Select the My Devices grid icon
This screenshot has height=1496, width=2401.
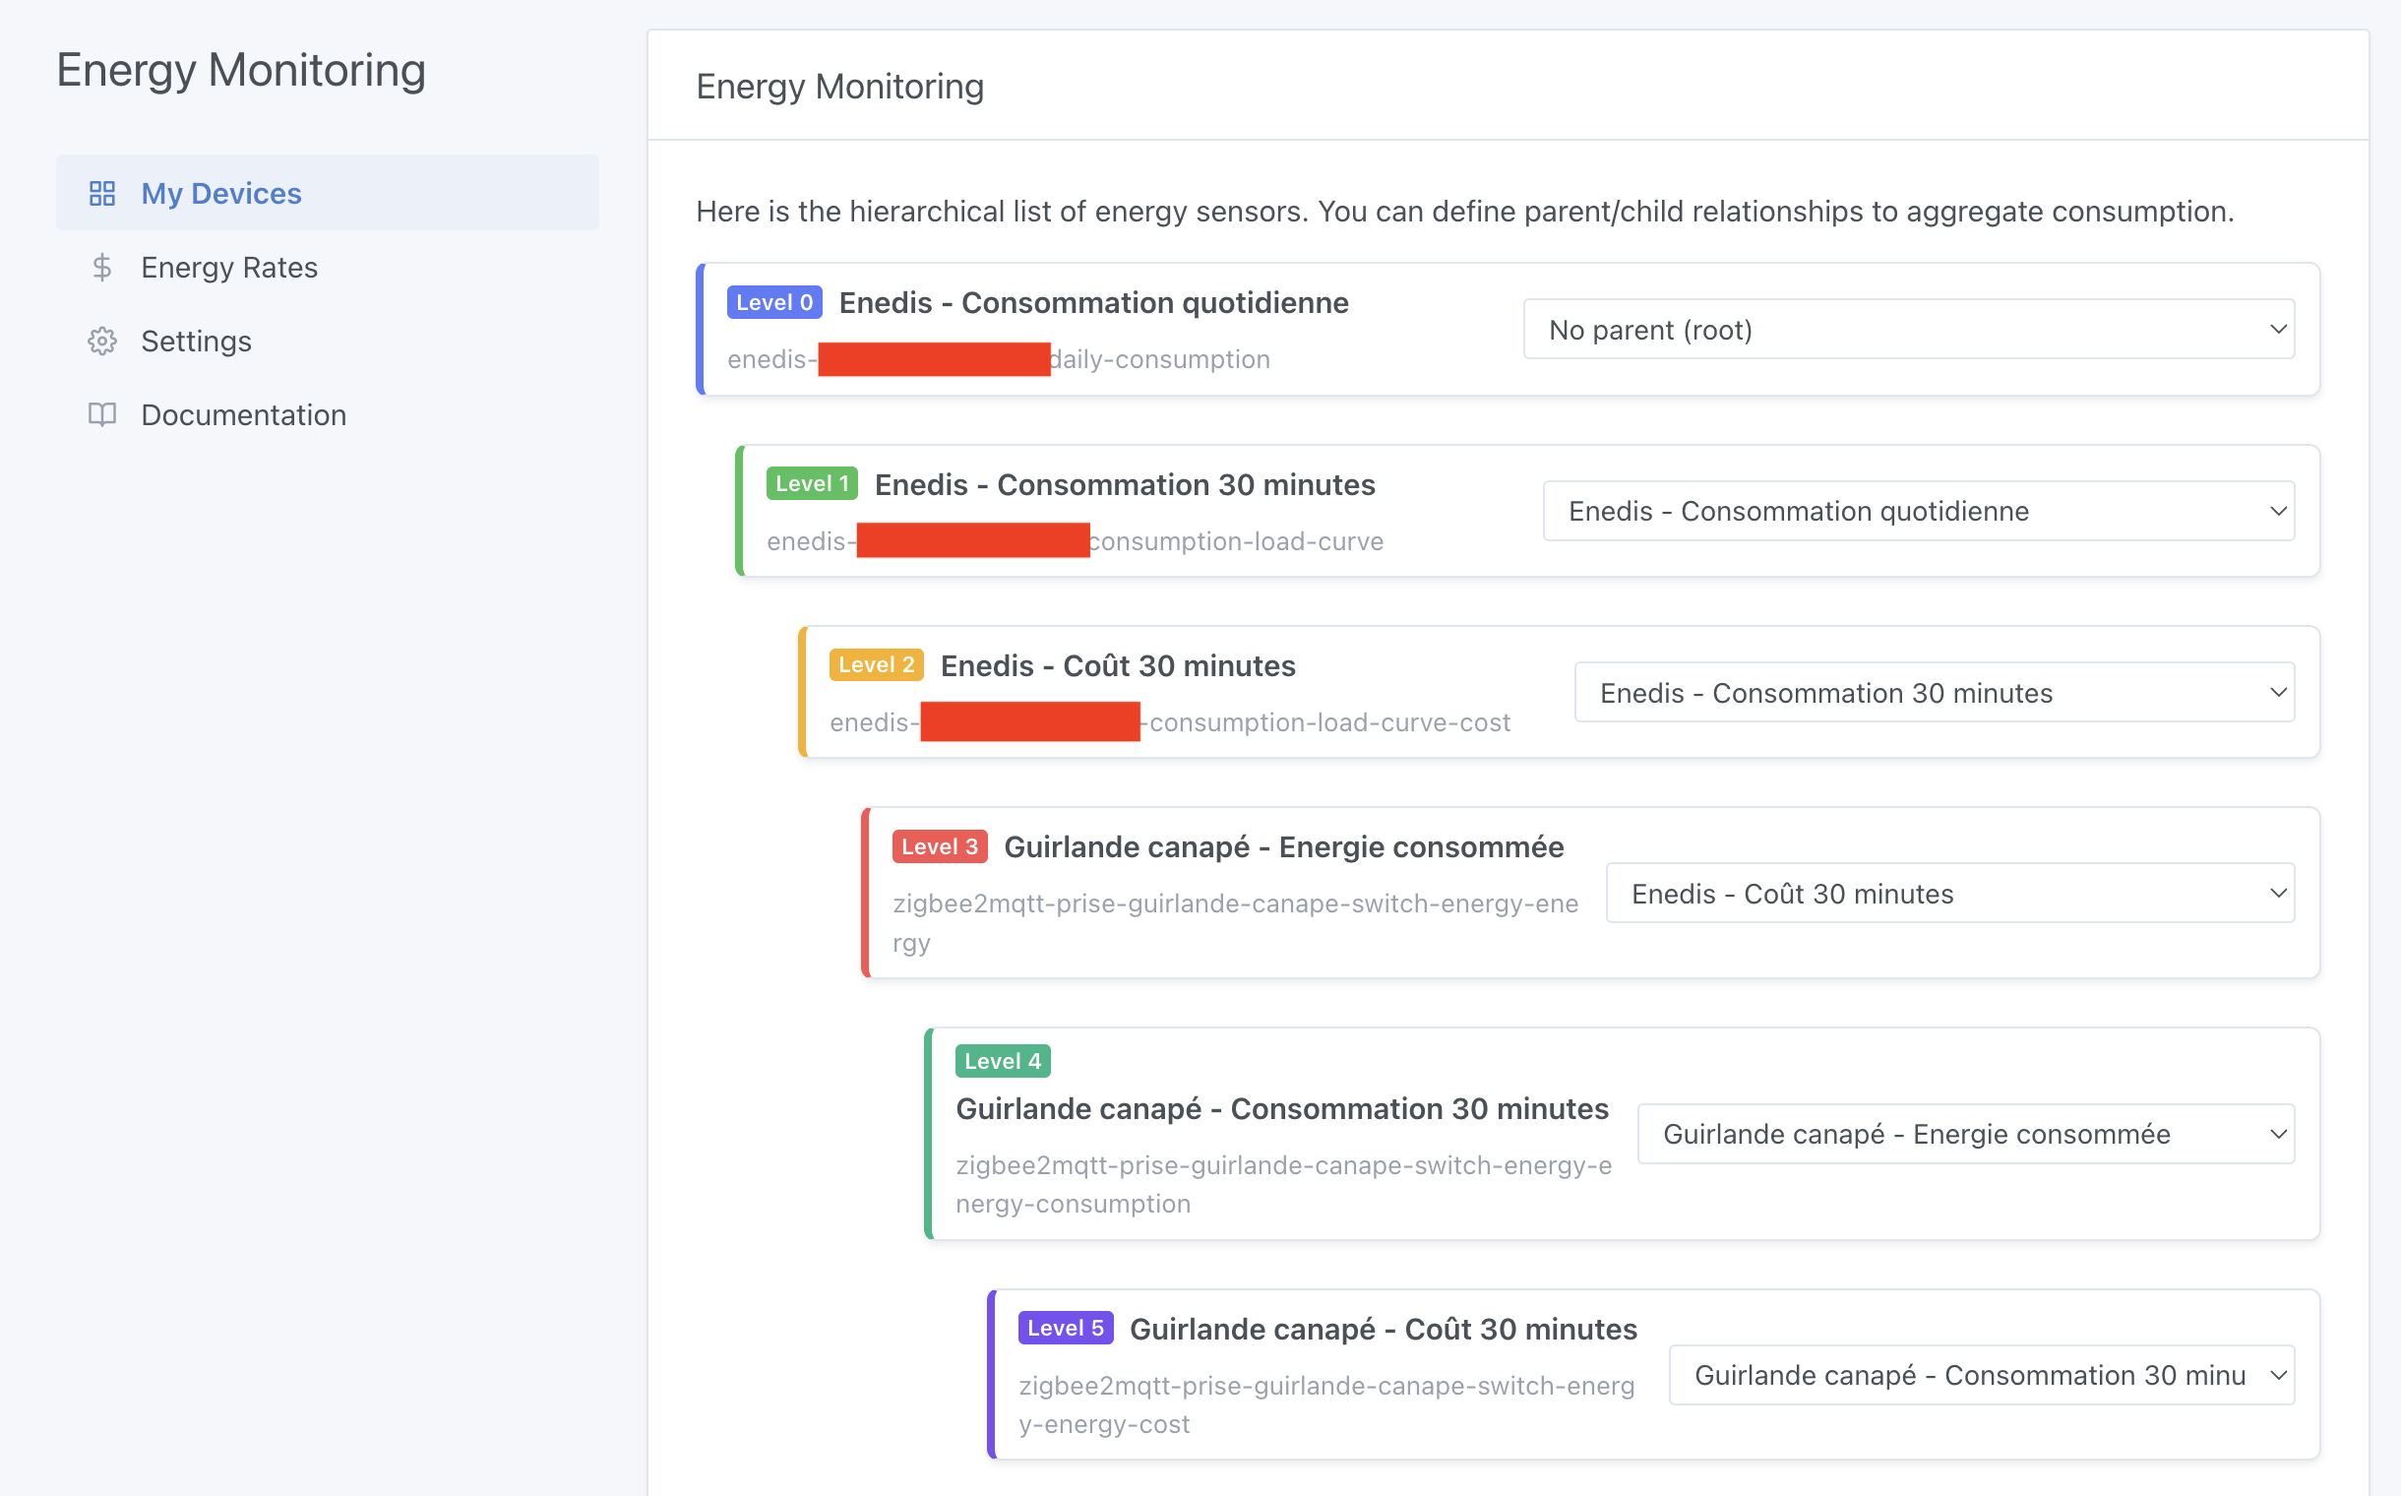pyautogui.click(x=102, y=193)
